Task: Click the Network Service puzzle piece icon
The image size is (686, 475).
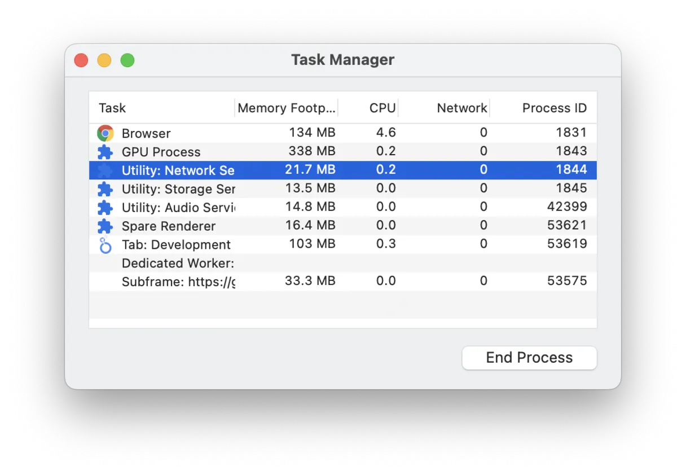Action: tap(105, 170)
